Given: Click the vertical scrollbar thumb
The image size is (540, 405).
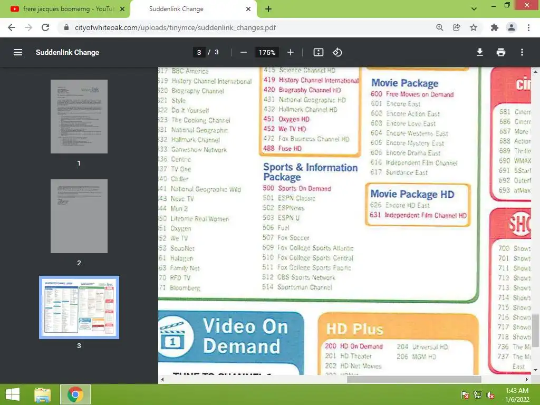Looking at the screenshot, I should 535,330.
